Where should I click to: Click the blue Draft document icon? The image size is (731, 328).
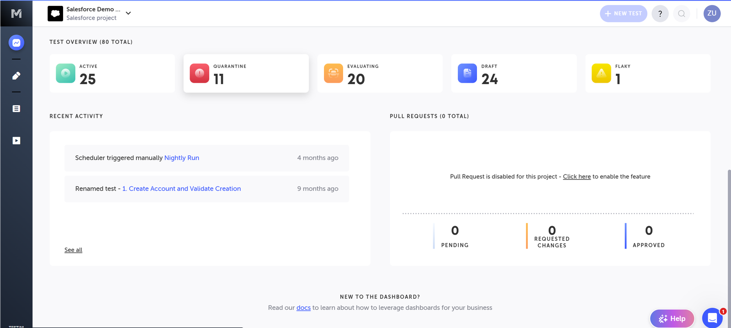(x=467, y=73)
